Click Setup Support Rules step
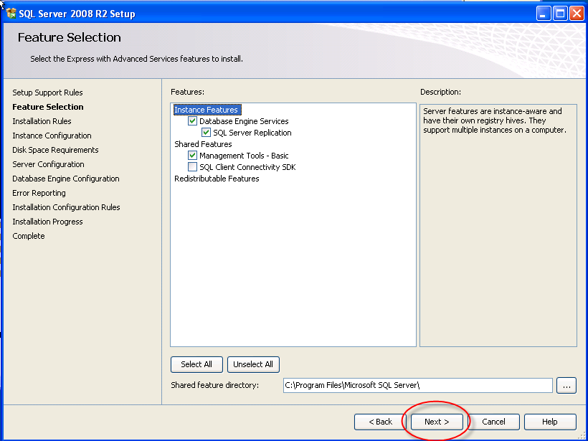 [47, 93]
